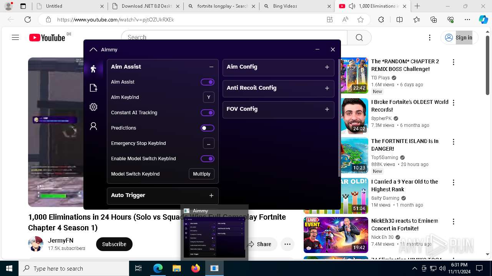The width and height of the screenshot is (492, 276).
Task: Open the Copilot sidebar icon
Action: (483, 20)
